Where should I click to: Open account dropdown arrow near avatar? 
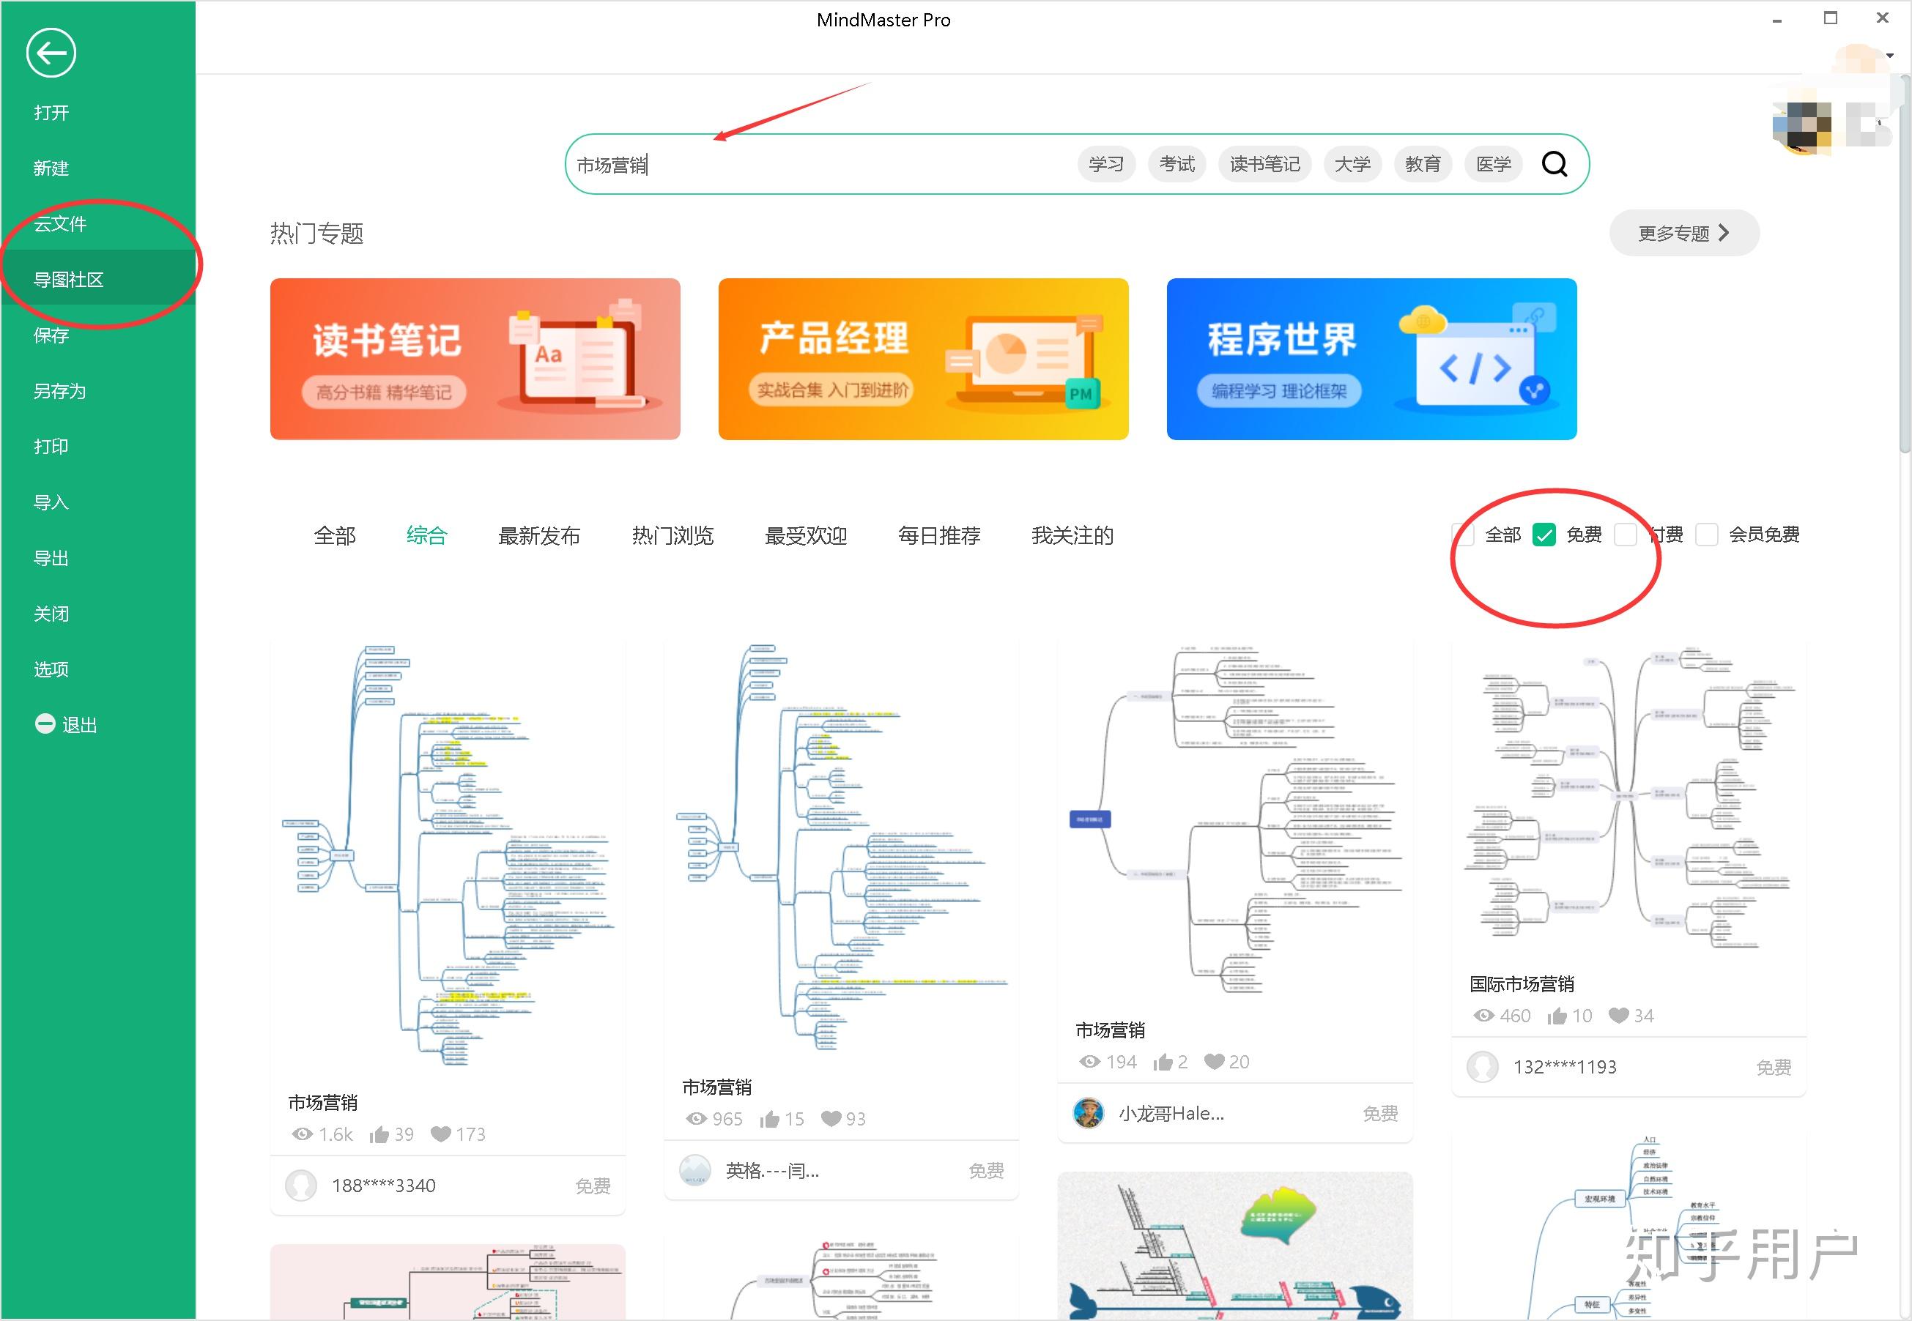point(1889,56)
